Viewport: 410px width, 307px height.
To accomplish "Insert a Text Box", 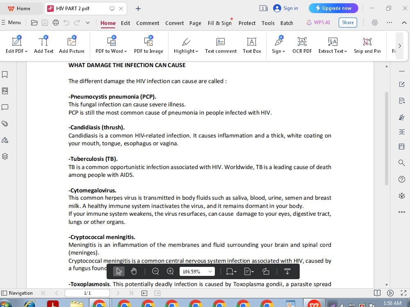I will (x=251, y=45).
